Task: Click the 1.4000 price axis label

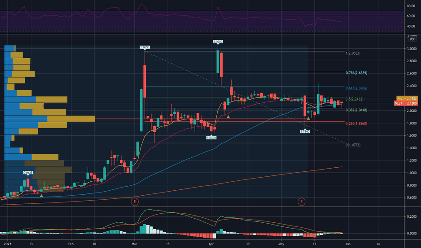Action: point(412,148)
